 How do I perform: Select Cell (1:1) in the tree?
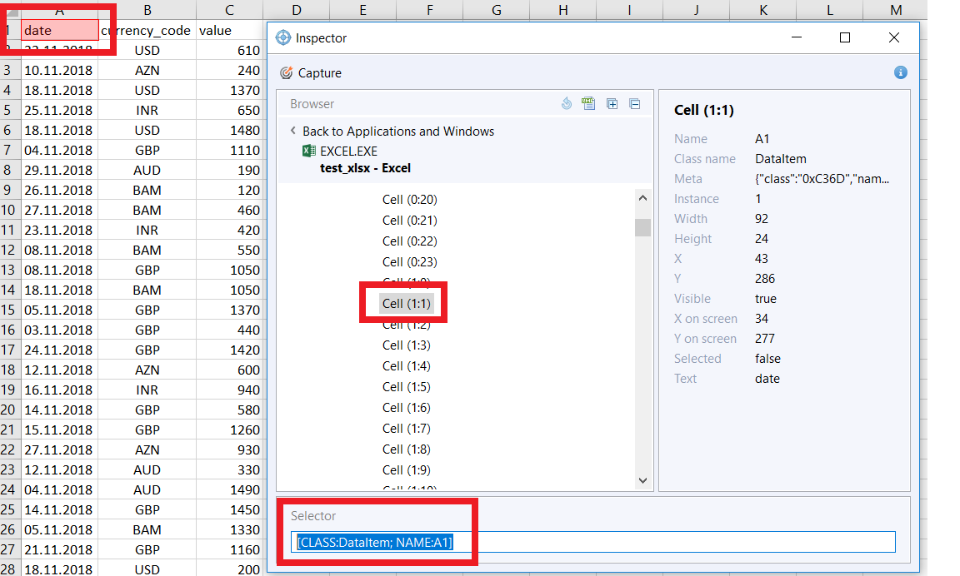407,303
